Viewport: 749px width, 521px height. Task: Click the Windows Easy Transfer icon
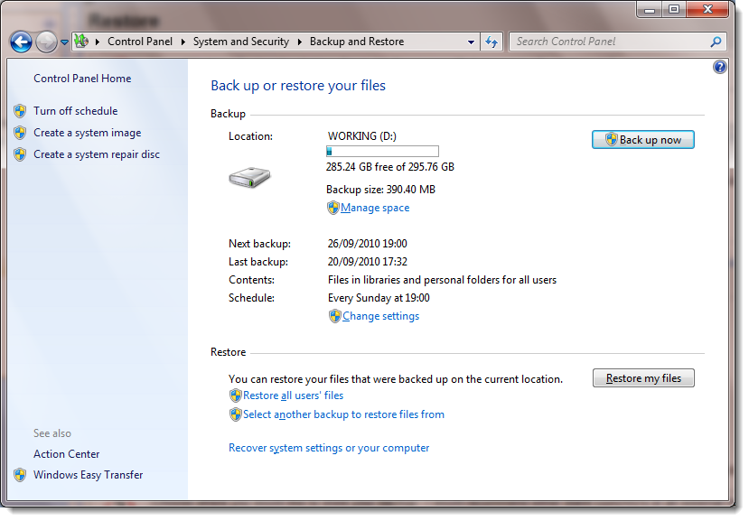pyautogui.click(x=20, y=474)
